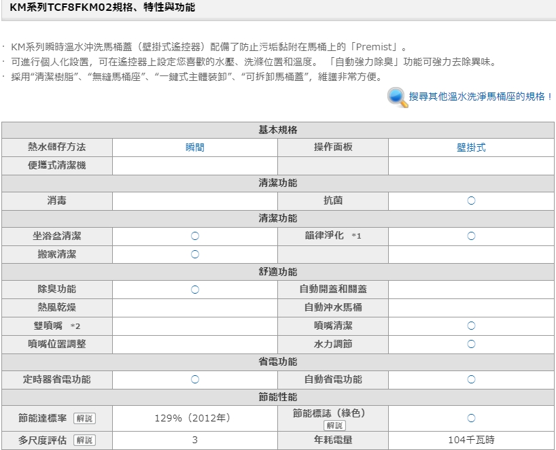Screen dimensions: 556x450
Task: Click the 舒適功能 section header
Action: coord(278,272)
